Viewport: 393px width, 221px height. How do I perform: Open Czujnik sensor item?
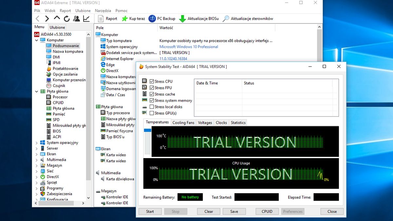(59, 85)
